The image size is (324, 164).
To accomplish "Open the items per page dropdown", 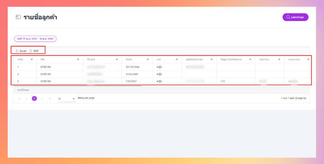I will 67,99.
